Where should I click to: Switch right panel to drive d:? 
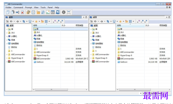(x=146, y=21)
